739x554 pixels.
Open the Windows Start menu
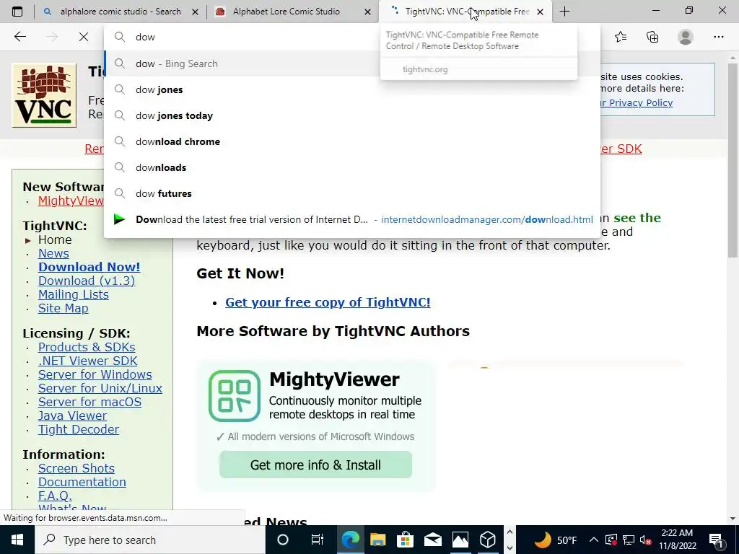coord(17,540)
